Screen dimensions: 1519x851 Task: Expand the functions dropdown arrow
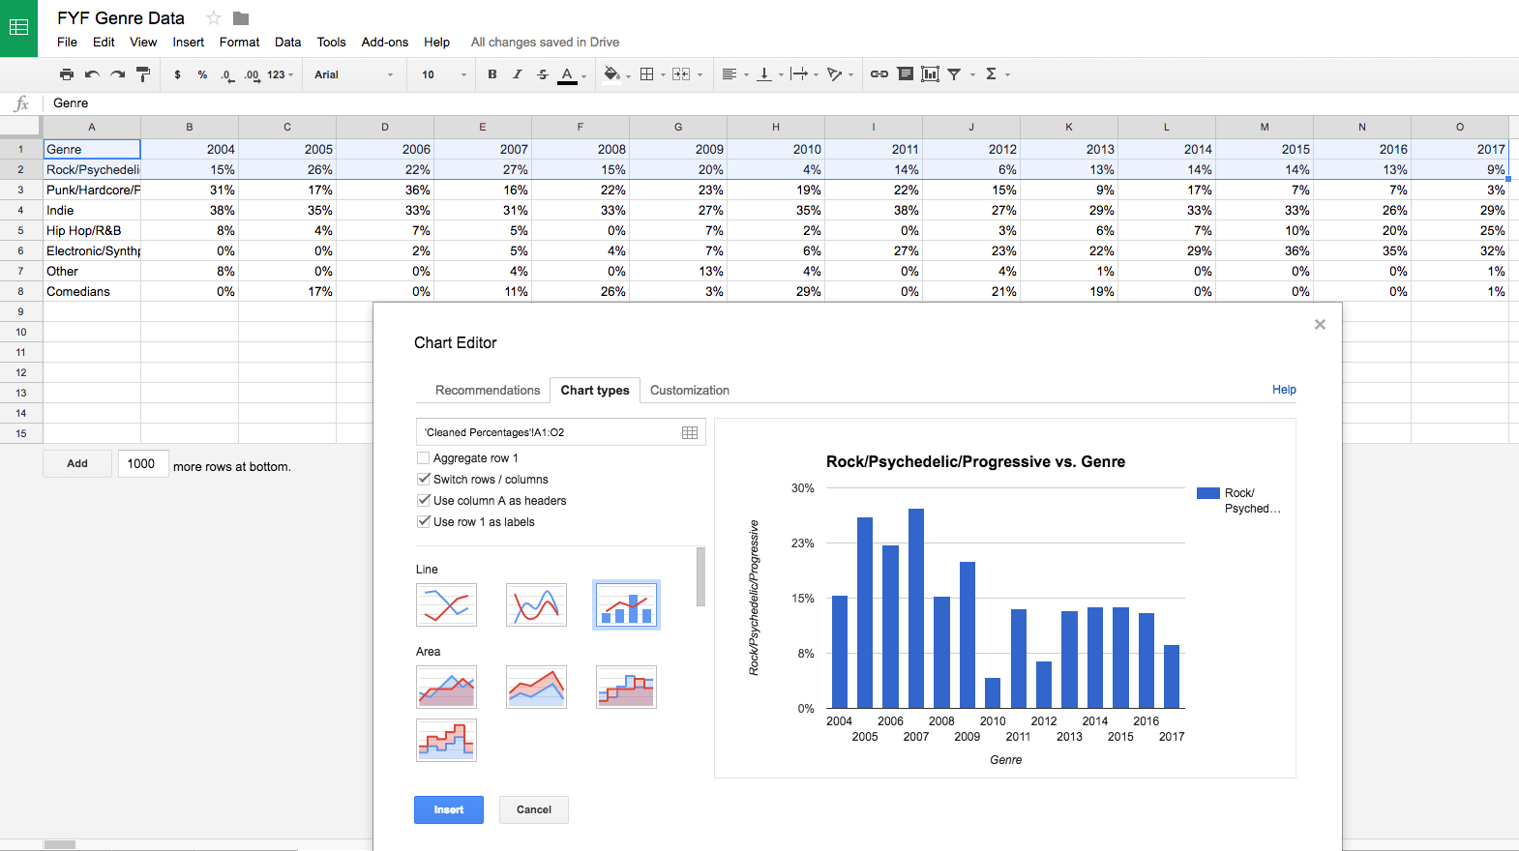1007,74
